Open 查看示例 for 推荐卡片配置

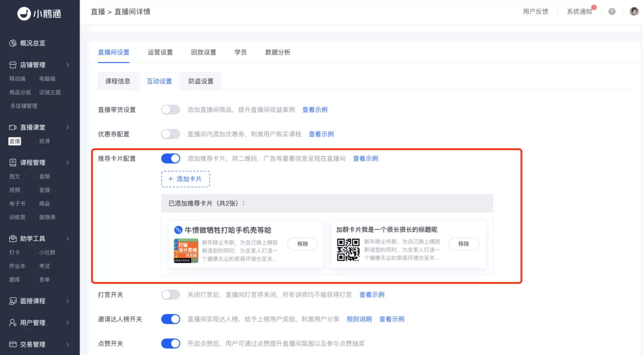click(366, 158)
